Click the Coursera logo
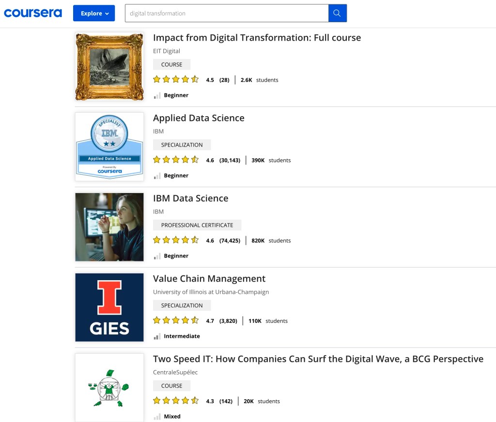The width and height of the screenshot is (496, 422). point(33,13)
